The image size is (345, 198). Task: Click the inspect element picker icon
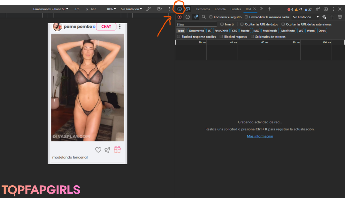click(x=180, y=9)
